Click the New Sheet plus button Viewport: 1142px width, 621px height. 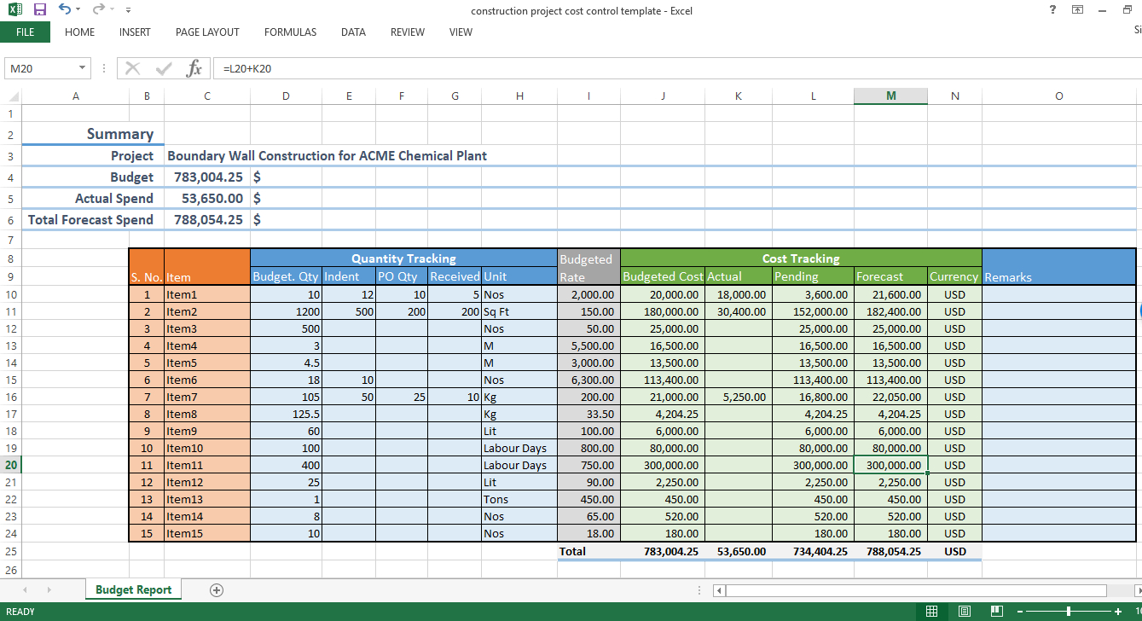pyautogui.click(x=217, y=589)
